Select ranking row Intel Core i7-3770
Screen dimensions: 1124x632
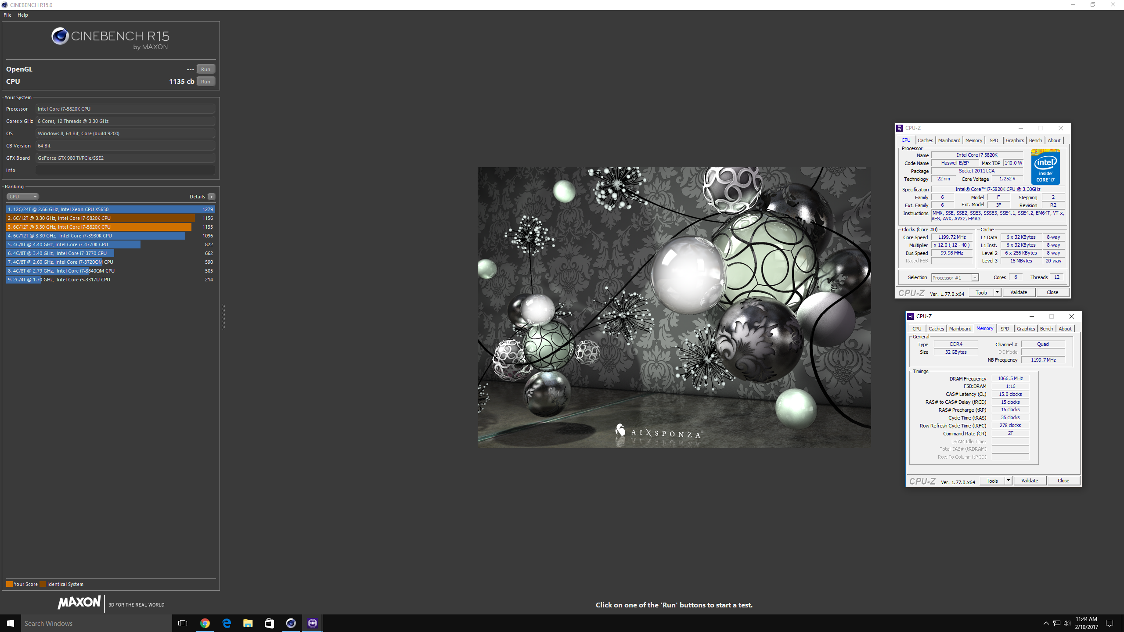coord(110,253)
